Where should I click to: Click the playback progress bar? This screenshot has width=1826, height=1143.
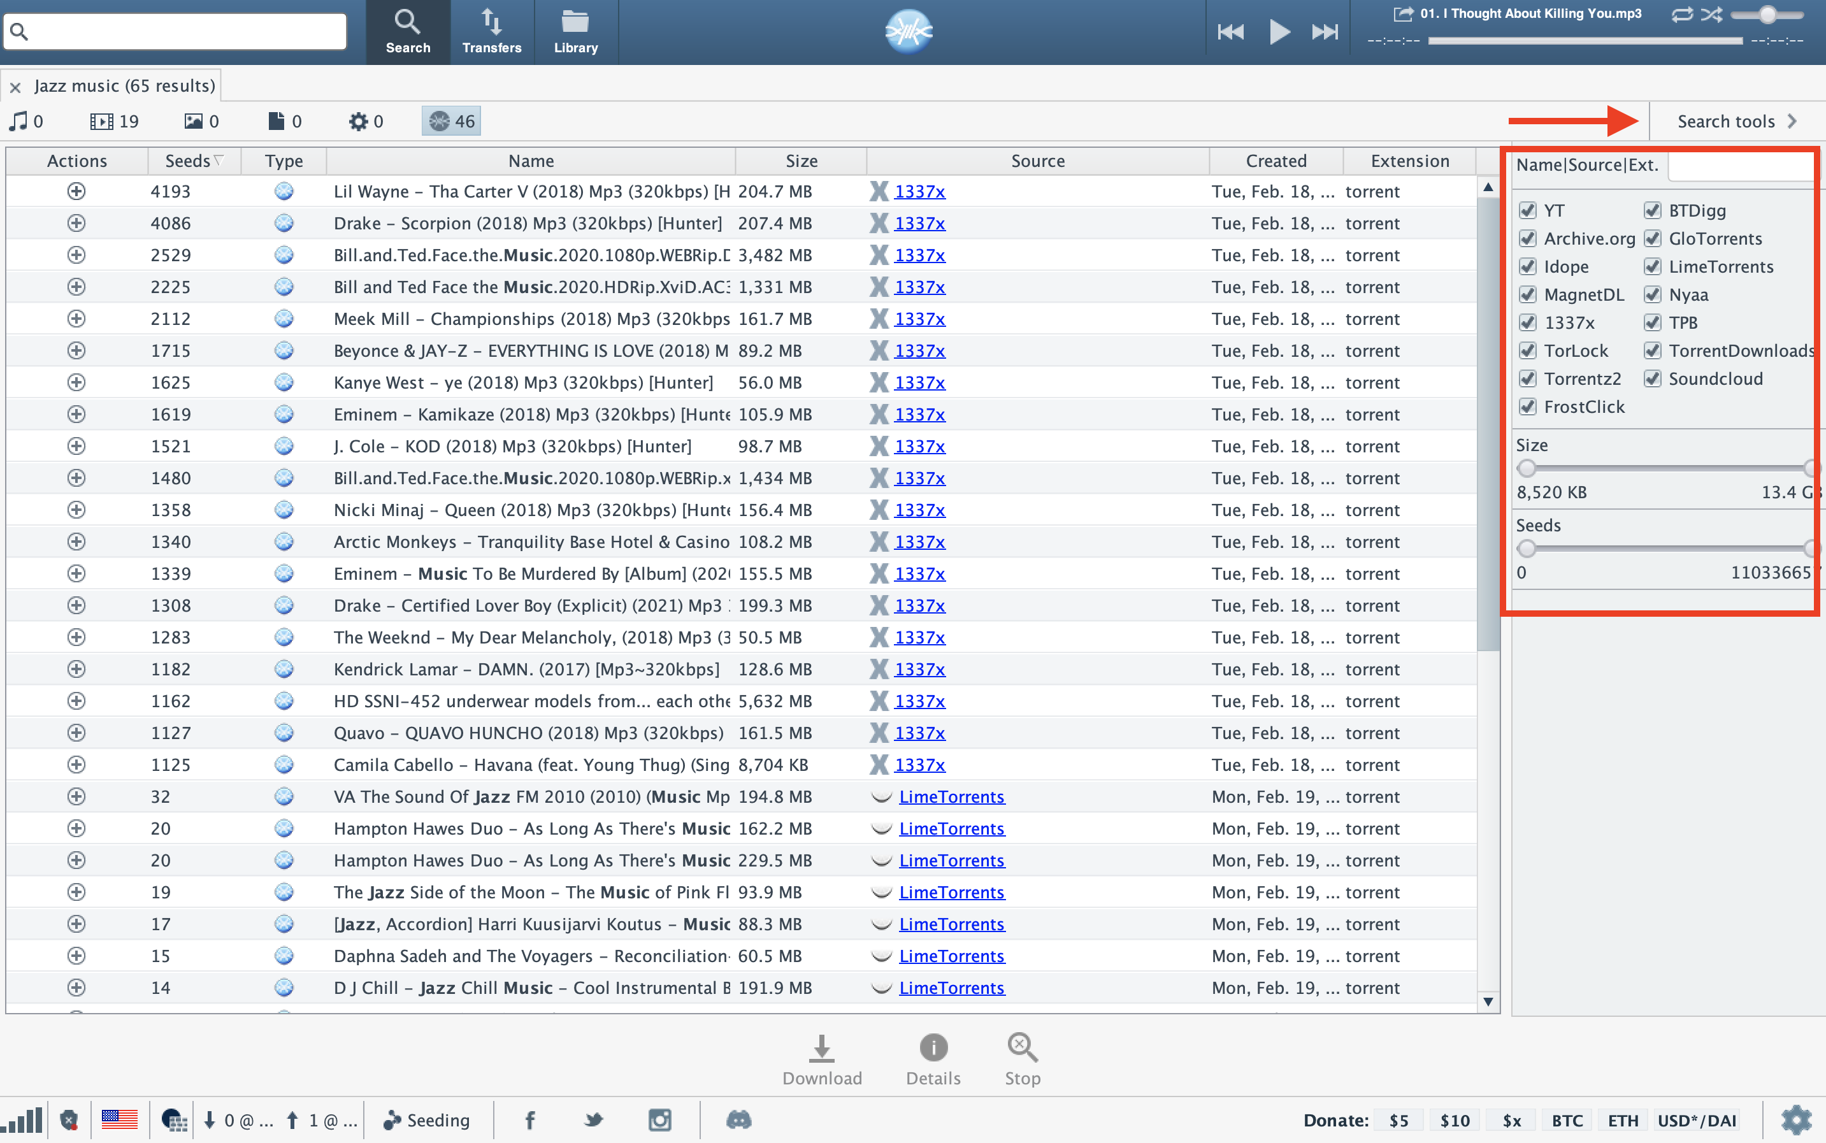pyautogui.click(x=1585, y=41)
